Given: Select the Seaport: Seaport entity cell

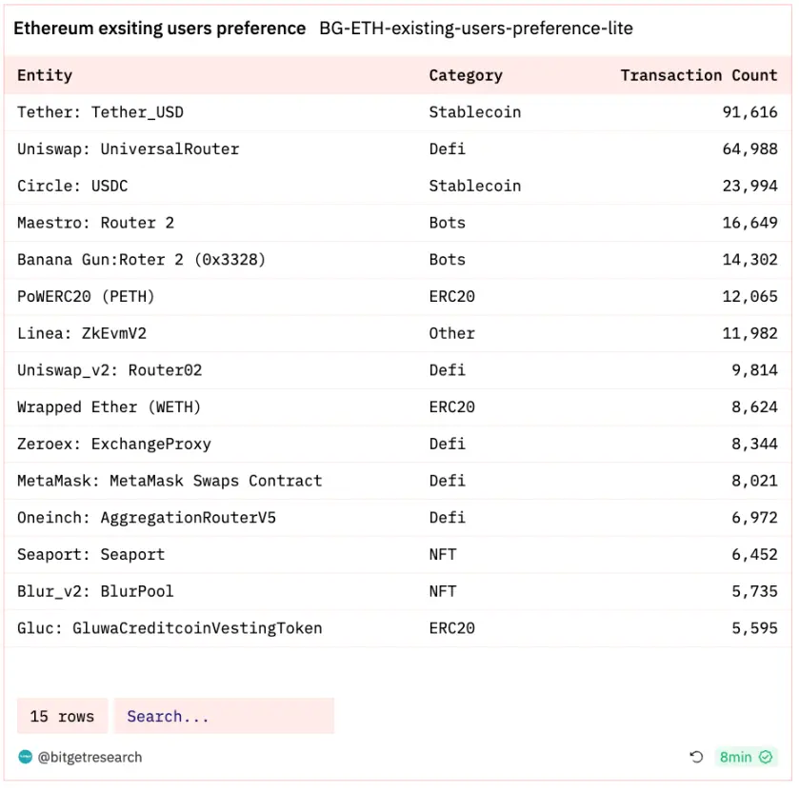Looking at the screenshot, I should click(90, 554).
